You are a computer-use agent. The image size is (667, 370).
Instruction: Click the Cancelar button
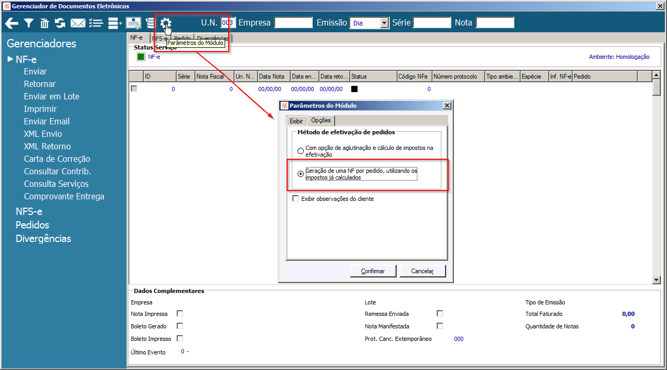pos(423,271)
